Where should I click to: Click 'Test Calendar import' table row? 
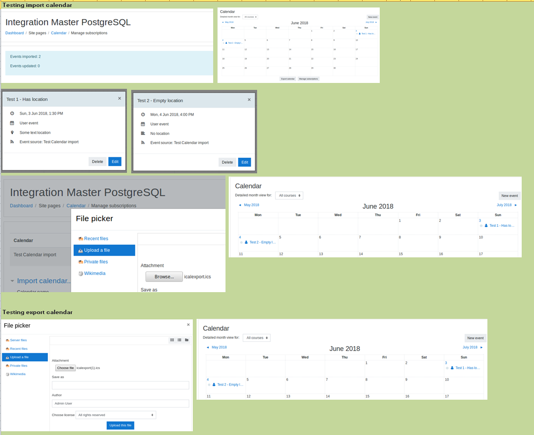tap(40, 254)
